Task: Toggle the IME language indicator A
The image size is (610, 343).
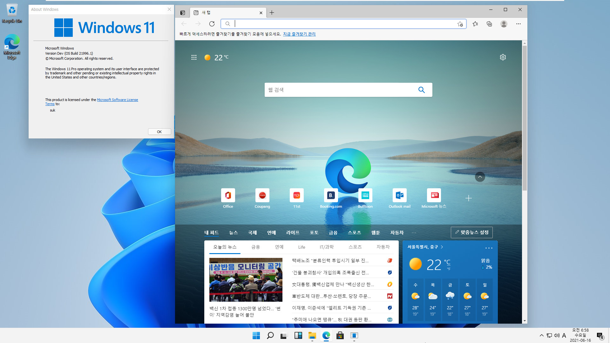Action: pyautogui.click(x=564, y=335)
